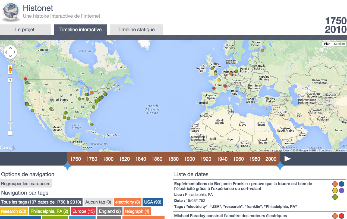
Task: Select the green marker near Poland
Action: (x=236, y=71)
